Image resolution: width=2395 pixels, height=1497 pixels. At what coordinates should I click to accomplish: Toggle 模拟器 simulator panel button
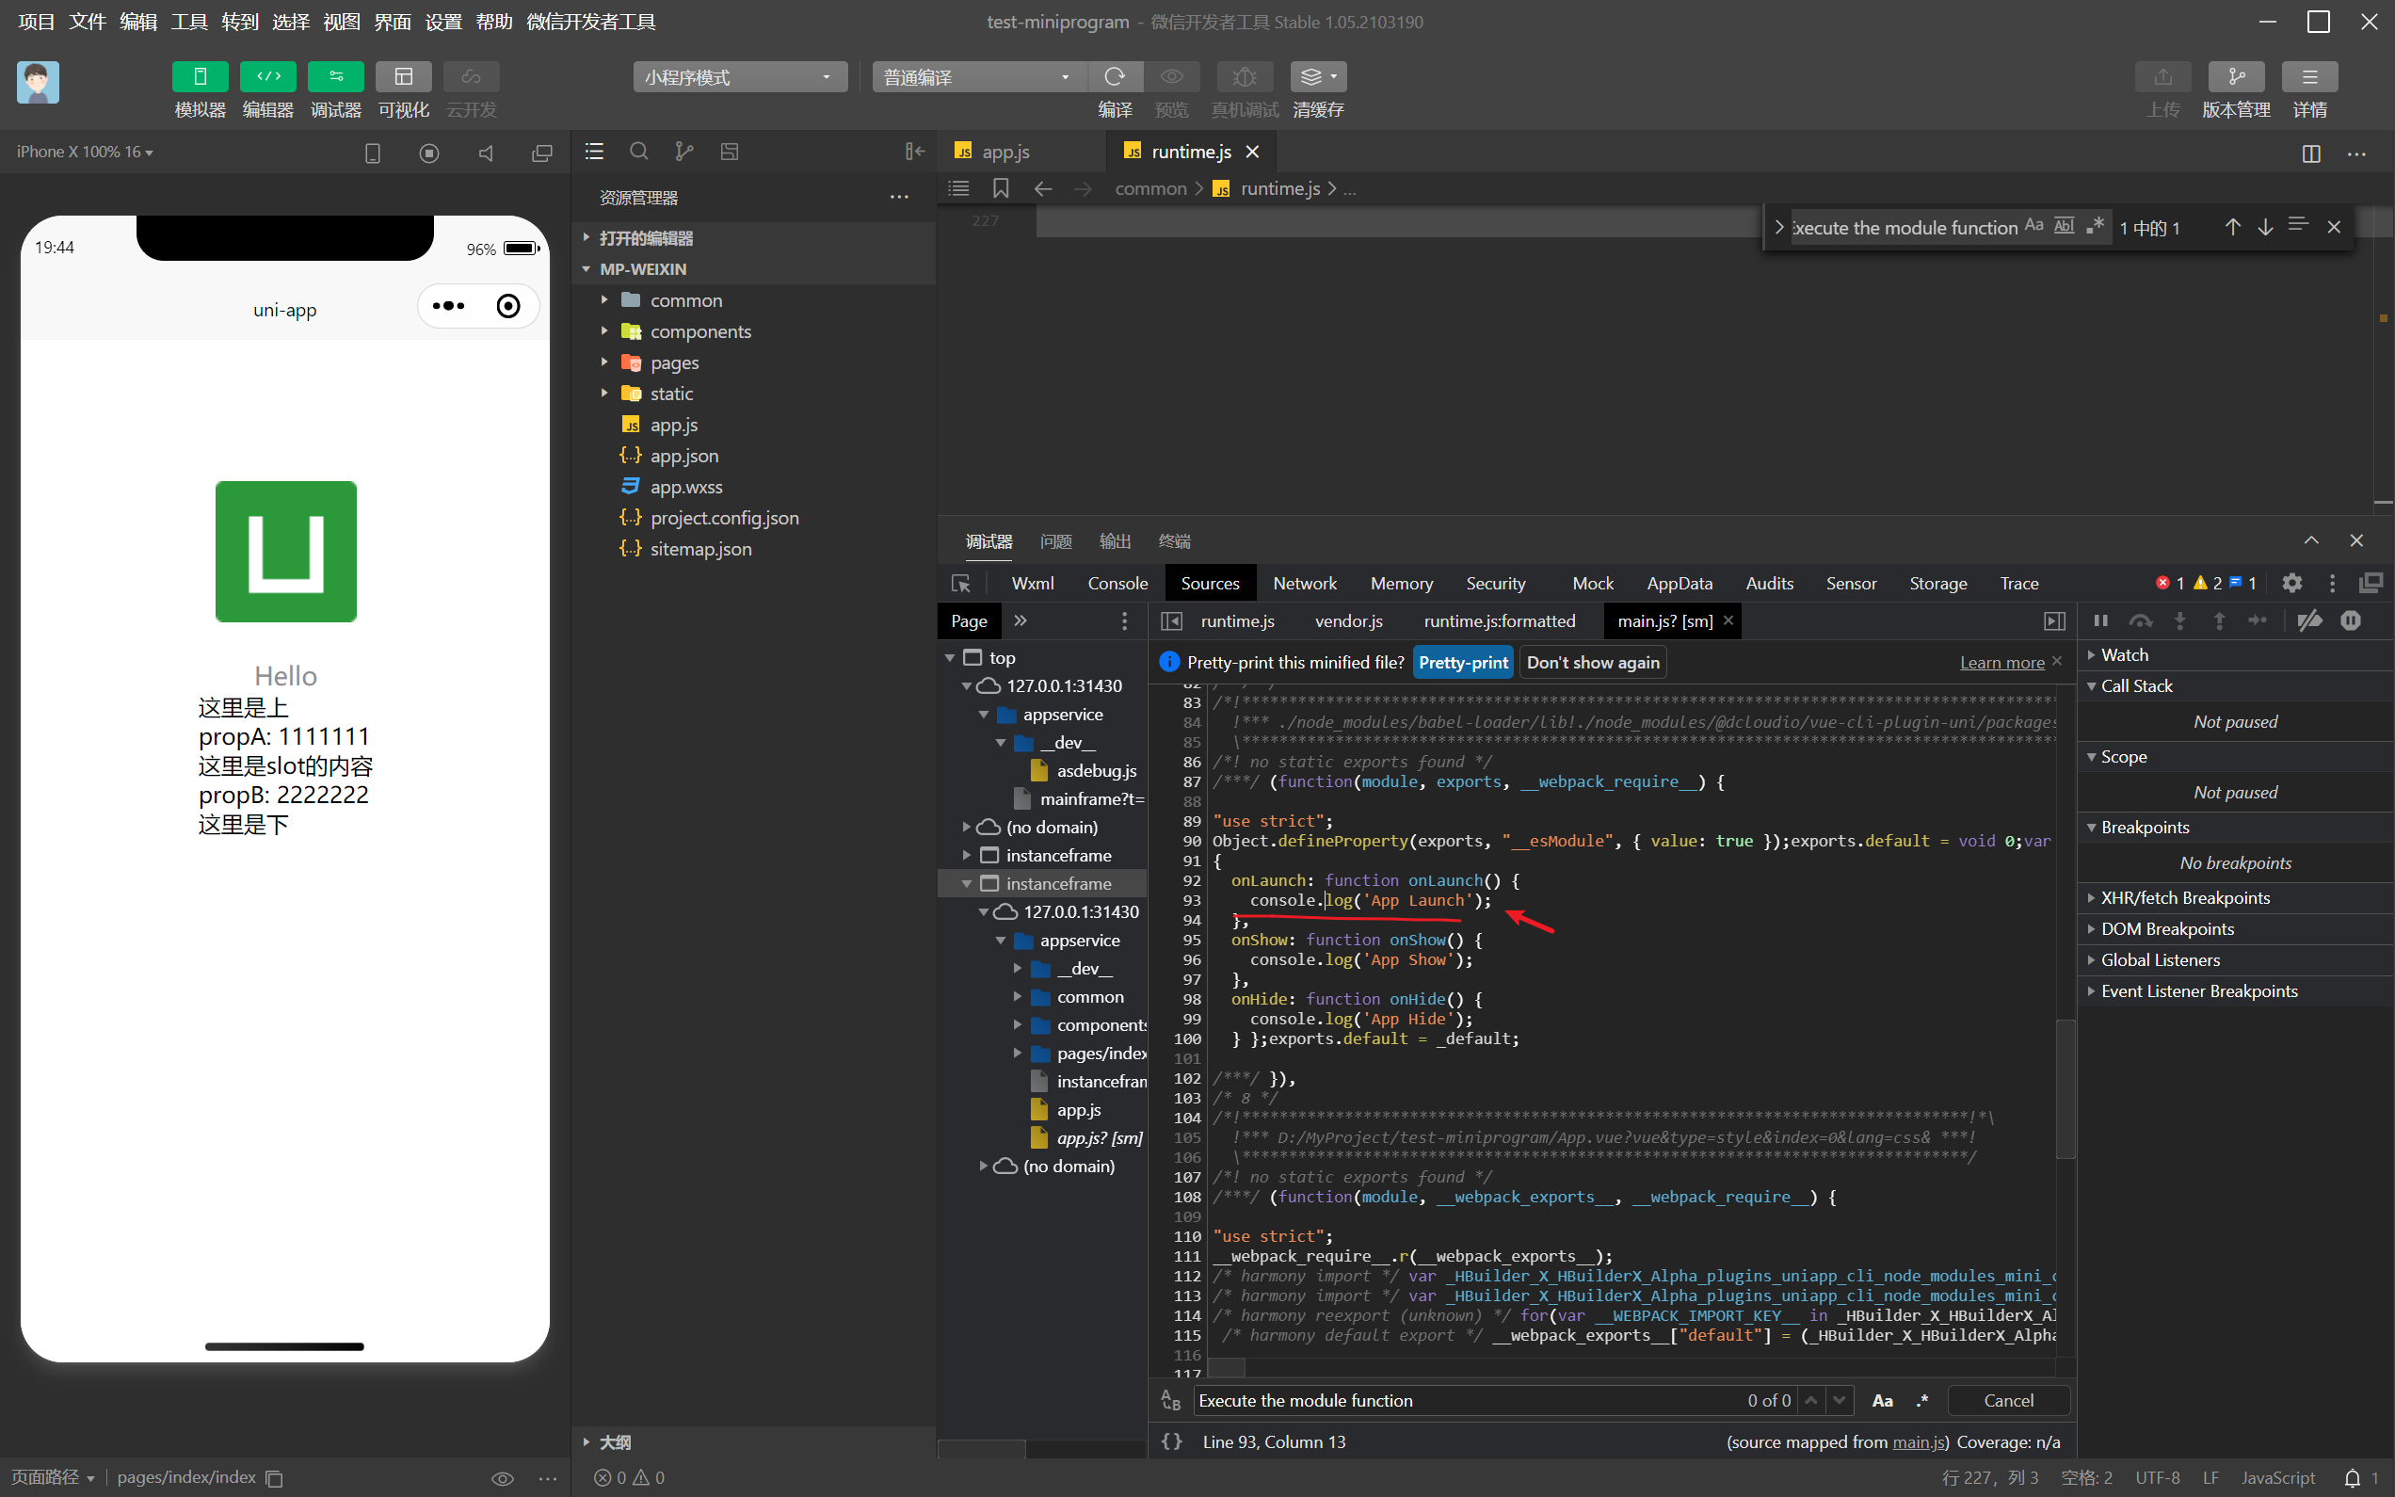click(x=200, y=77)
